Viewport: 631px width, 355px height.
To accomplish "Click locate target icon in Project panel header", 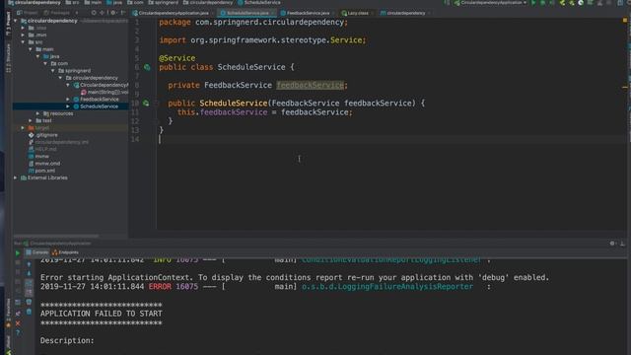I will (94, 13).
